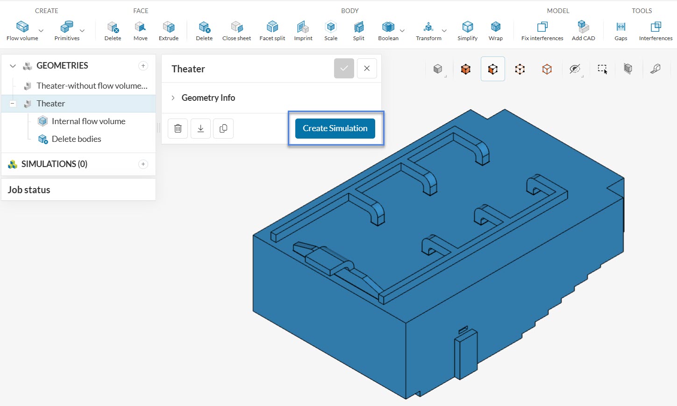The width and height of the screenshot is (677, 406).
Task: Select the Primitives tool
Action: coord(67,31)
